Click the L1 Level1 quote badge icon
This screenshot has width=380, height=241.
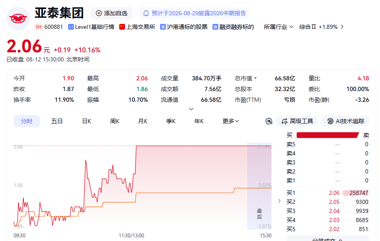tap(71, 27)
